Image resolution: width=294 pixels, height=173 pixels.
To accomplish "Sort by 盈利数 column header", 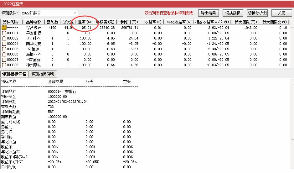I will 52,22.
